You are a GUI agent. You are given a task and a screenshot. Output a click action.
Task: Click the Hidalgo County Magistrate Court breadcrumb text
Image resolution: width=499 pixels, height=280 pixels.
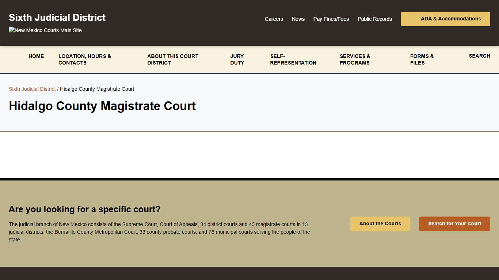click(97, 89)
